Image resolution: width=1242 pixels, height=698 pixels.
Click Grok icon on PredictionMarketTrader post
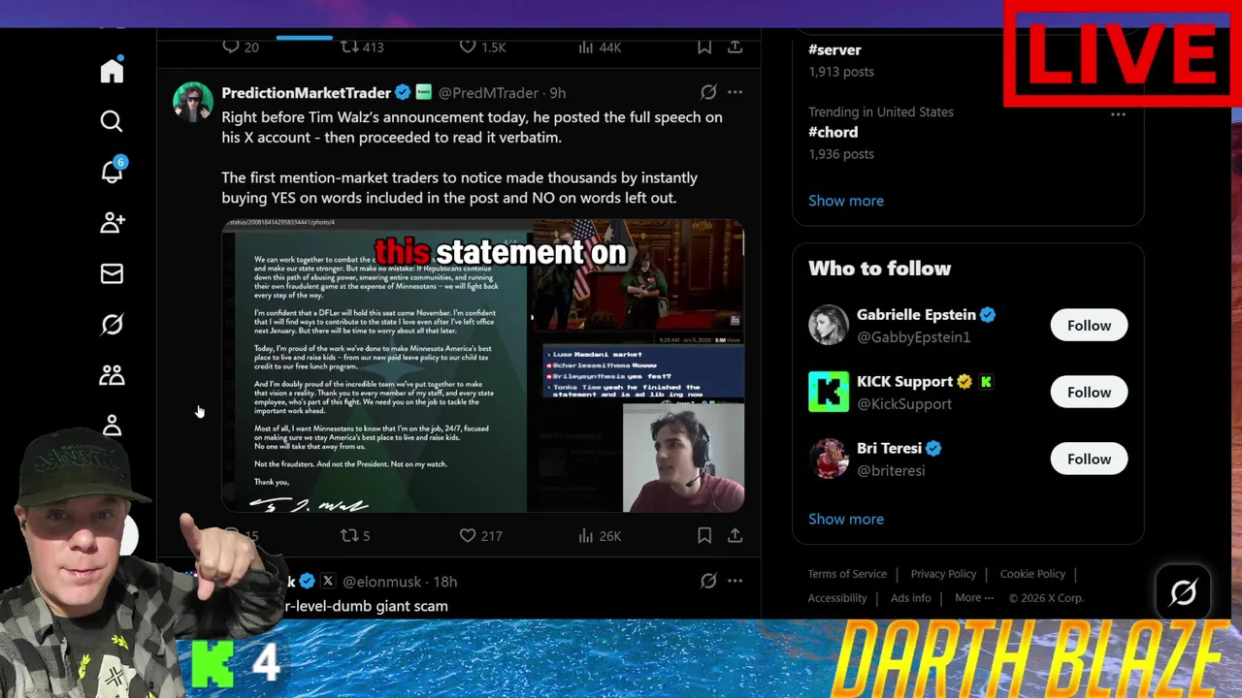point(708,92)
